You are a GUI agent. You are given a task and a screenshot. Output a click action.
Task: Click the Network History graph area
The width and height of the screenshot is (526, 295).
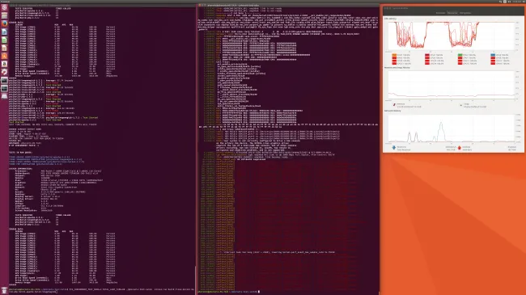click(x=452, y=129)
